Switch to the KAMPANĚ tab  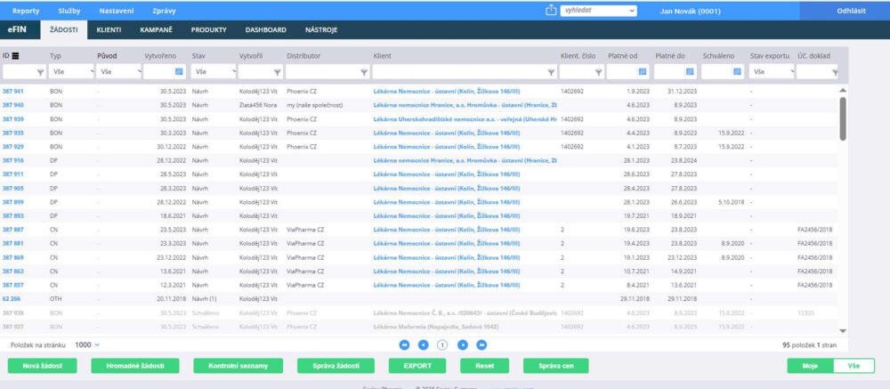pos(156,29)
